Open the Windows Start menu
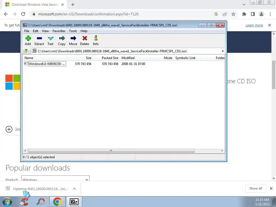276x207 pixels. tap(7, 202)
